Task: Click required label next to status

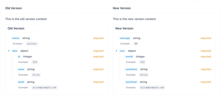Action: click(x=98, y=38)
